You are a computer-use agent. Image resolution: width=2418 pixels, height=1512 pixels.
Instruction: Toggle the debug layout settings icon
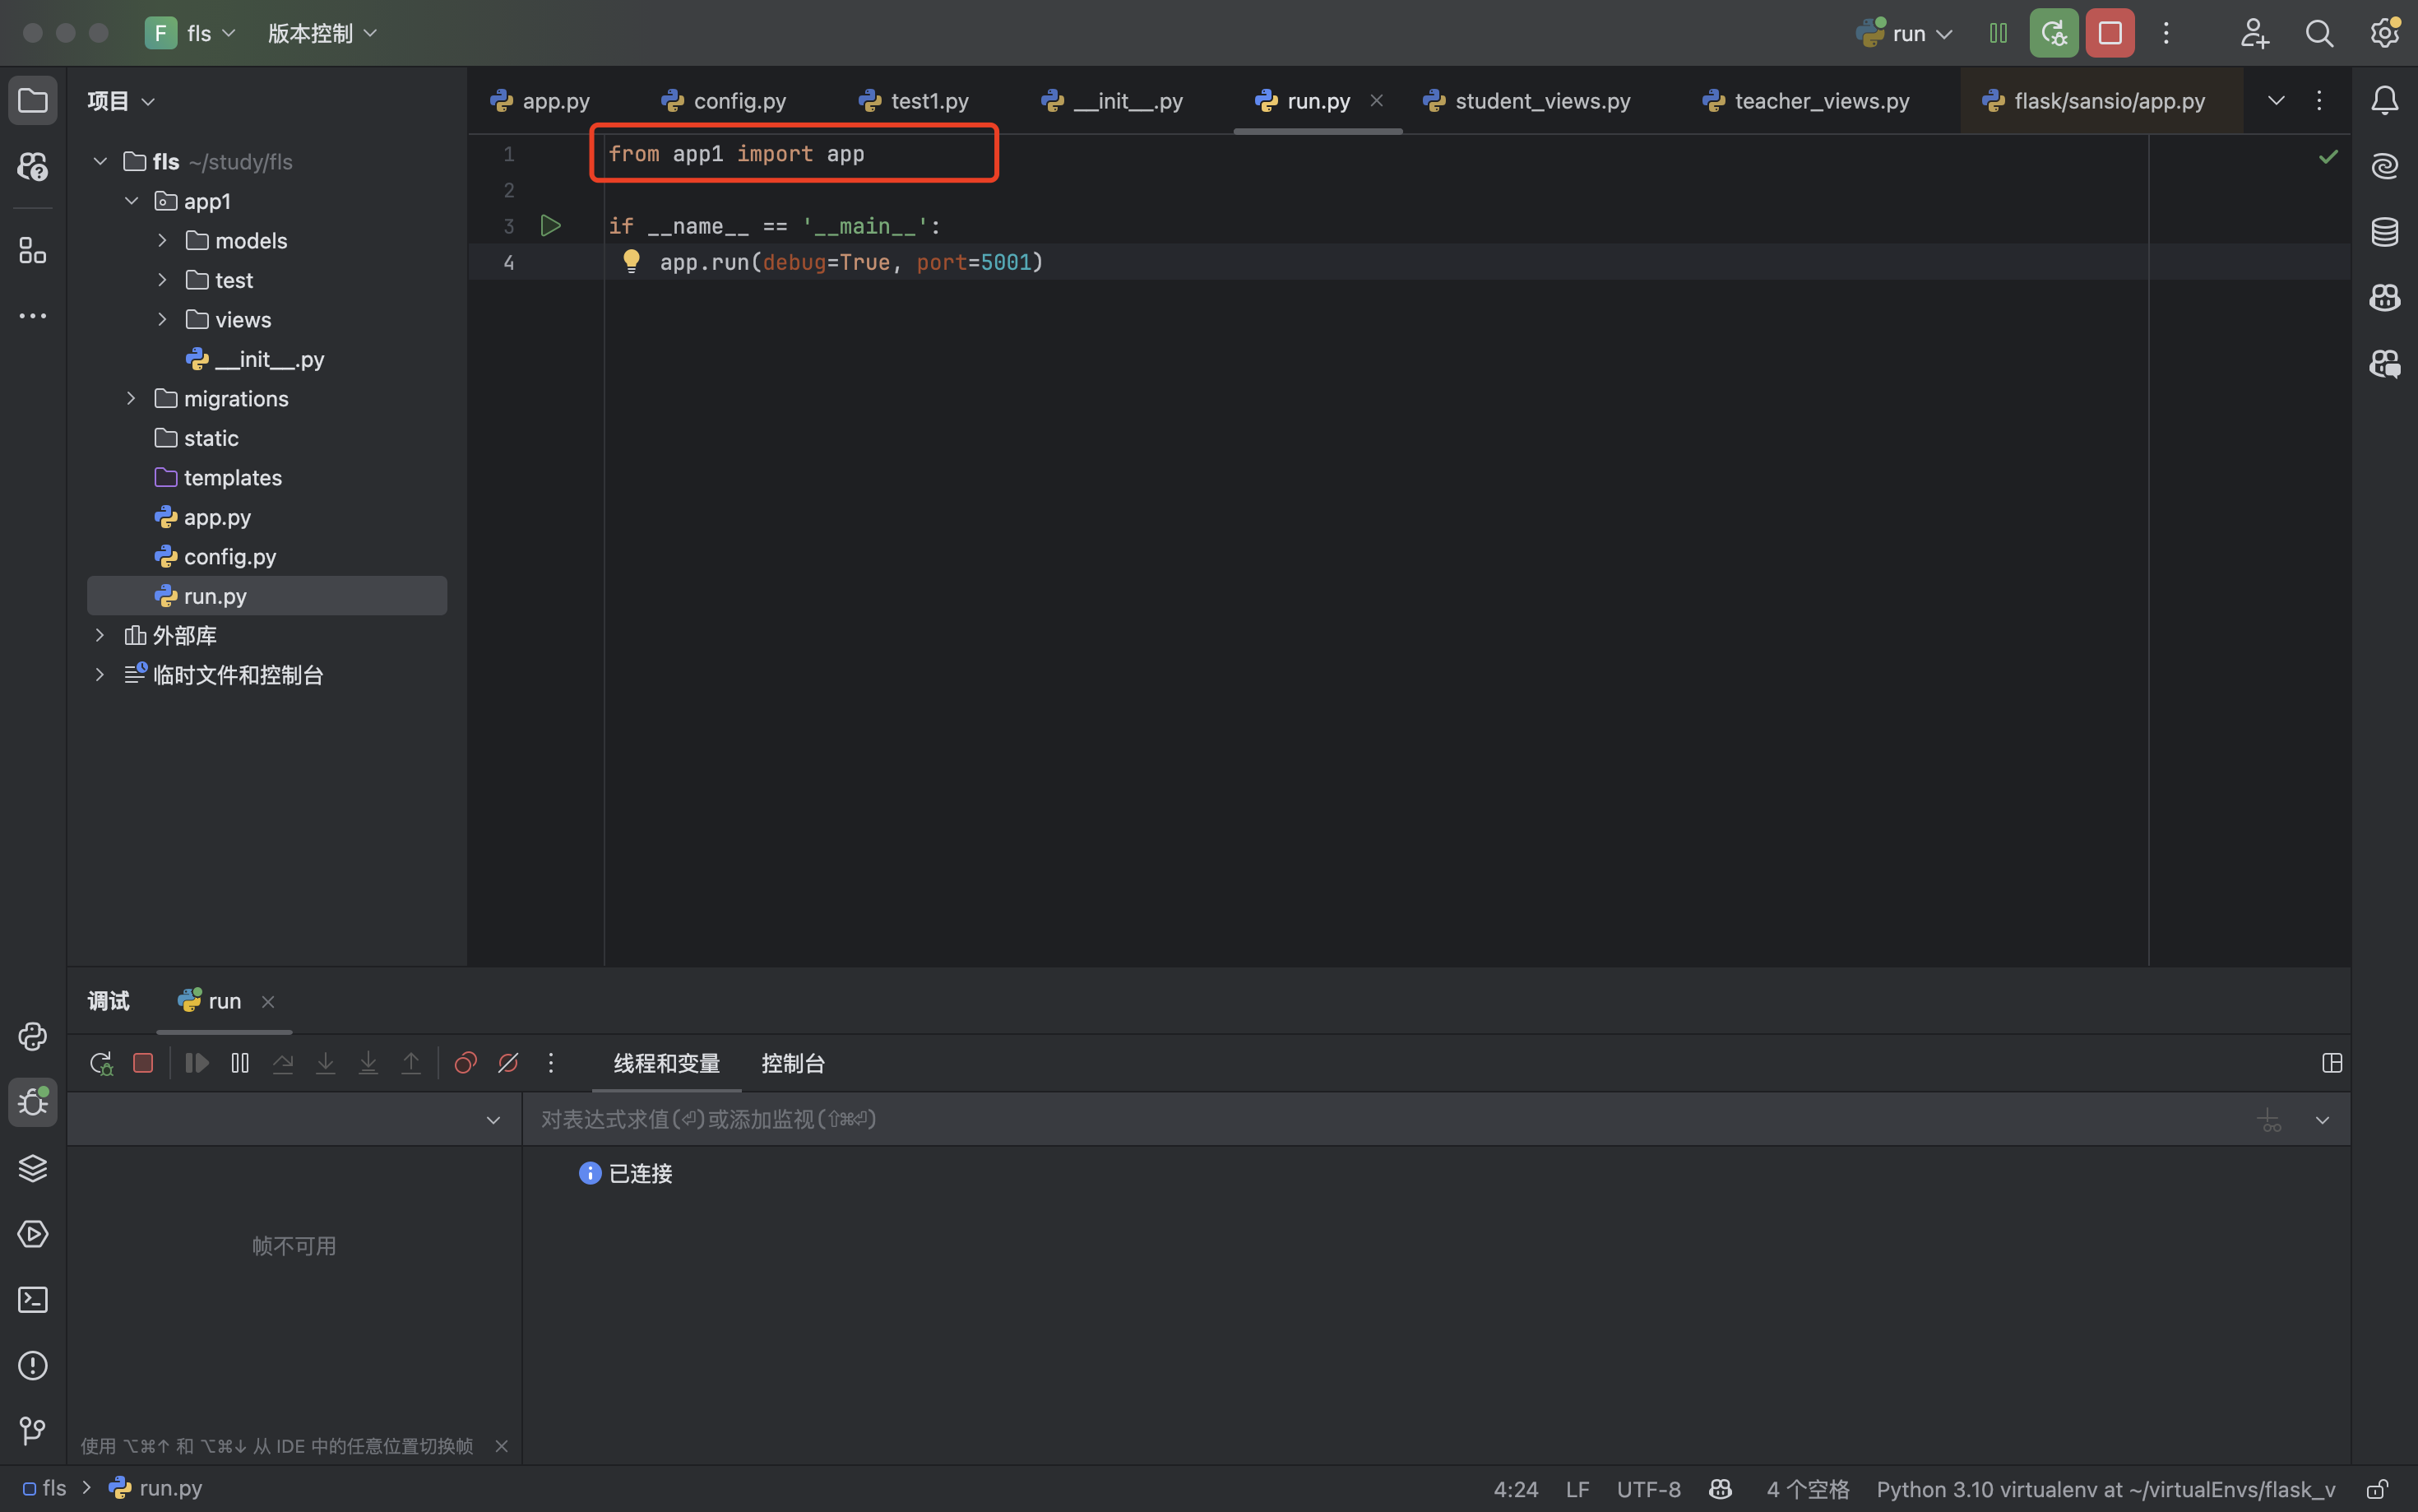tap(2331, 1063)
